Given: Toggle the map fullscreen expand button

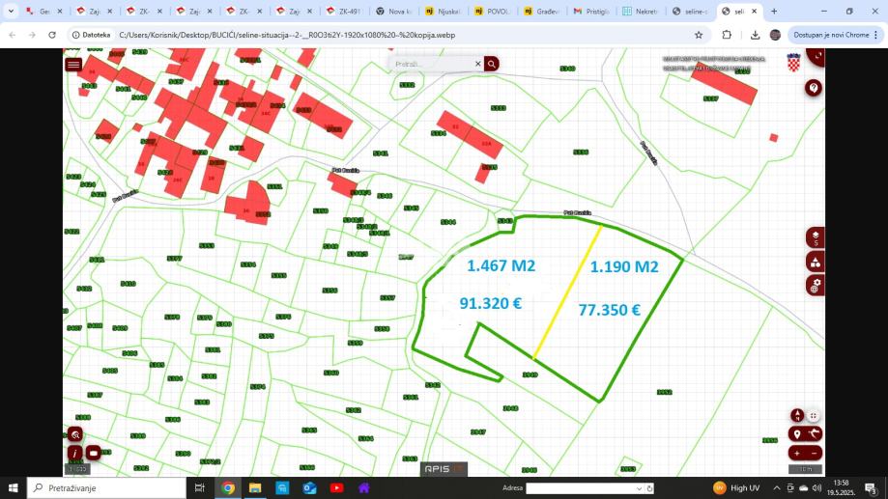Looking at the screenshot, I should pos(816,56).
